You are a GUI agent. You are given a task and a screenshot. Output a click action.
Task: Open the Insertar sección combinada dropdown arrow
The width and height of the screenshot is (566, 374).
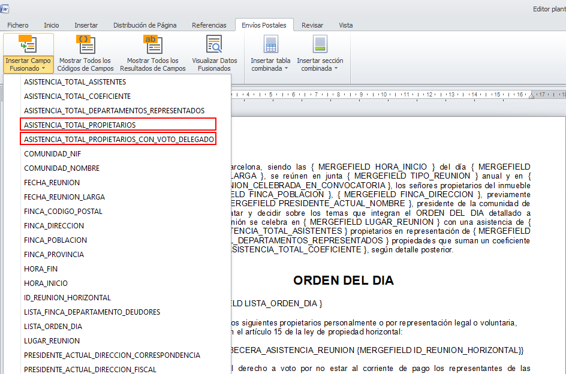pyautogui.click(x=336, y=68)
